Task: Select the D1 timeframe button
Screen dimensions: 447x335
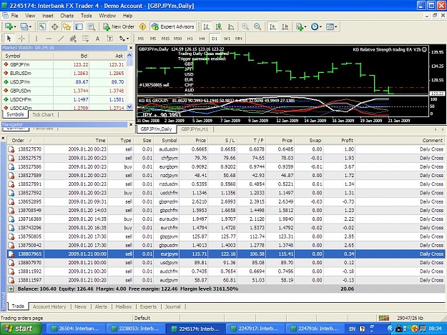Action: click(215, 39)
